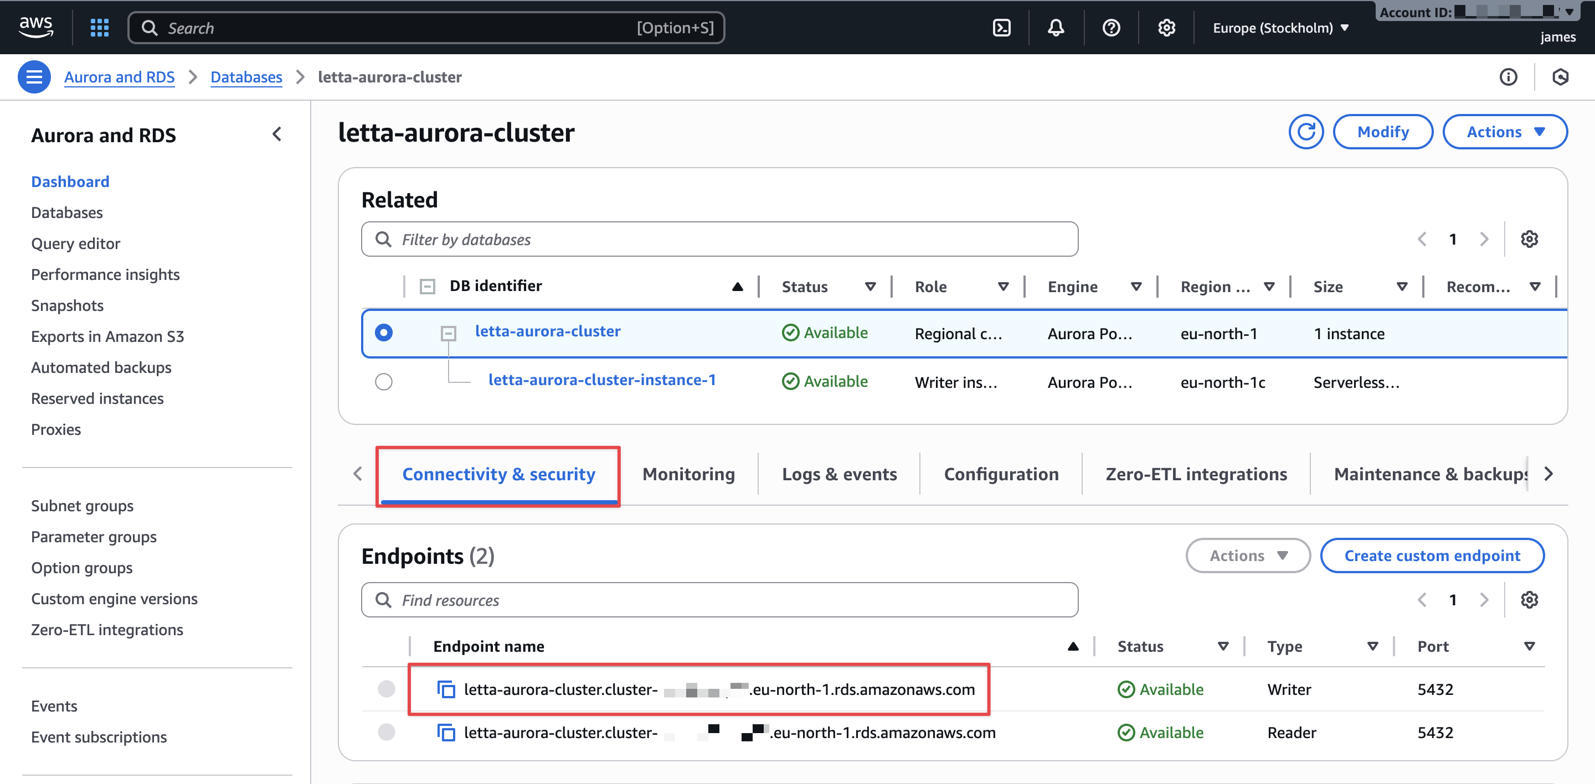Toggle the hamburger navigation menu
1595x784 pixels.
pyautogui.click(x=34, y=77)
